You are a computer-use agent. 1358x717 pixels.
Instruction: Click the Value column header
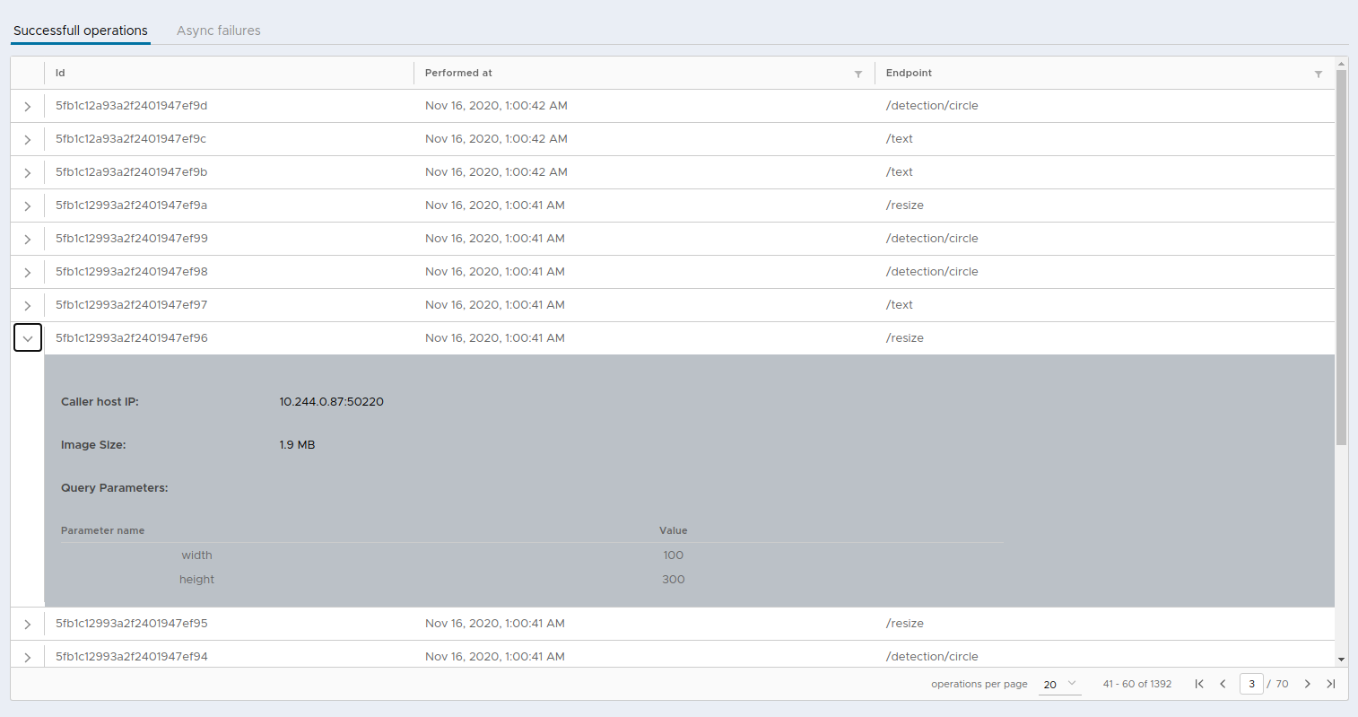(674, 531)
